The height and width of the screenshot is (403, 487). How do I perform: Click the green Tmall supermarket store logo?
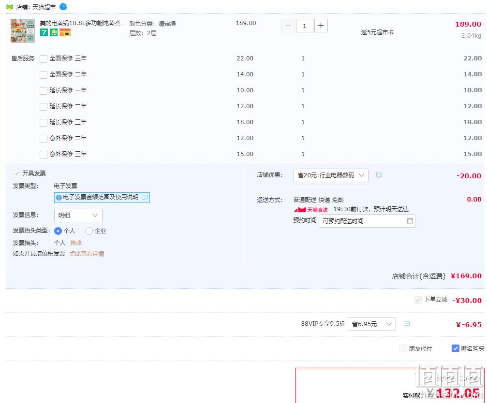[10, 7]
